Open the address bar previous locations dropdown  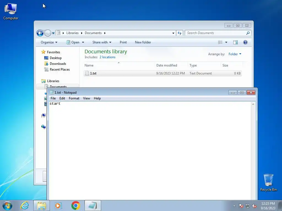coord(173,33)
